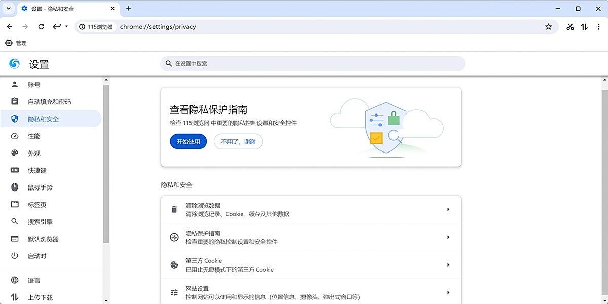Click the bookmark star in address bar
The image size is (608, 304).
[549, 26]
